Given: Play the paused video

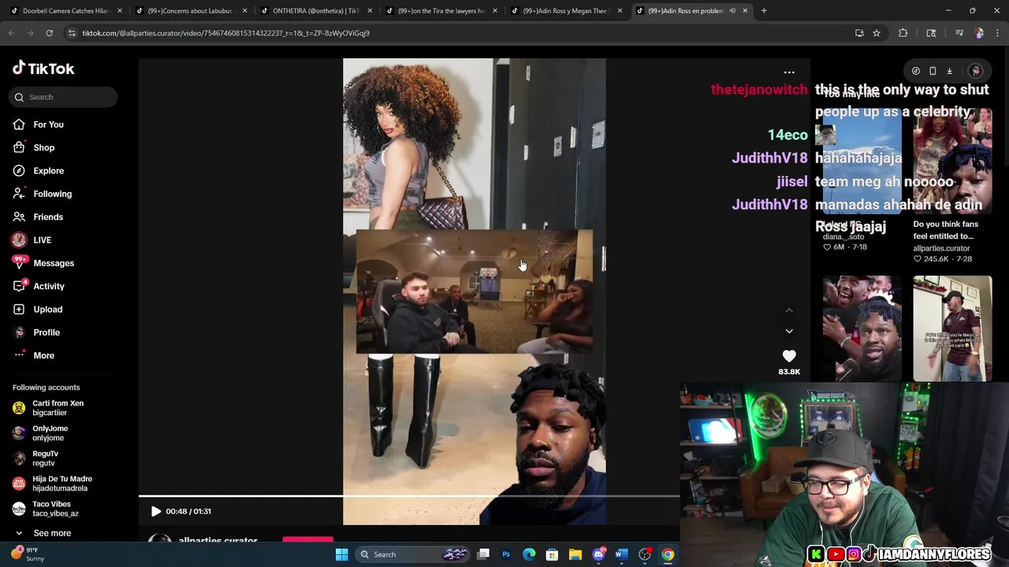Looking at the screenshot, I should point(155,511).
